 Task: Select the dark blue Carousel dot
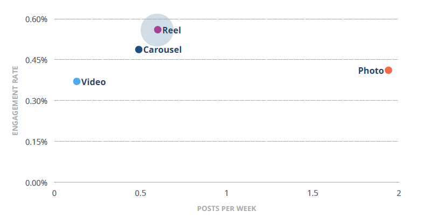[x=139, y=50]
